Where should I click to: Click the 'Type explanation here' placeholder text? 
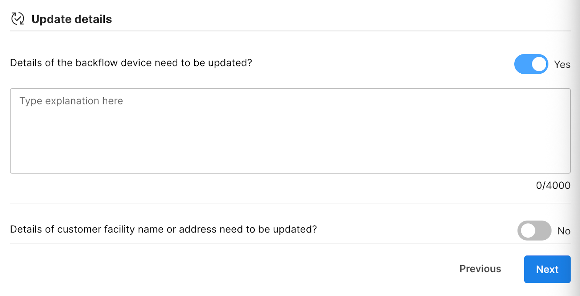(x=71, y=101)
